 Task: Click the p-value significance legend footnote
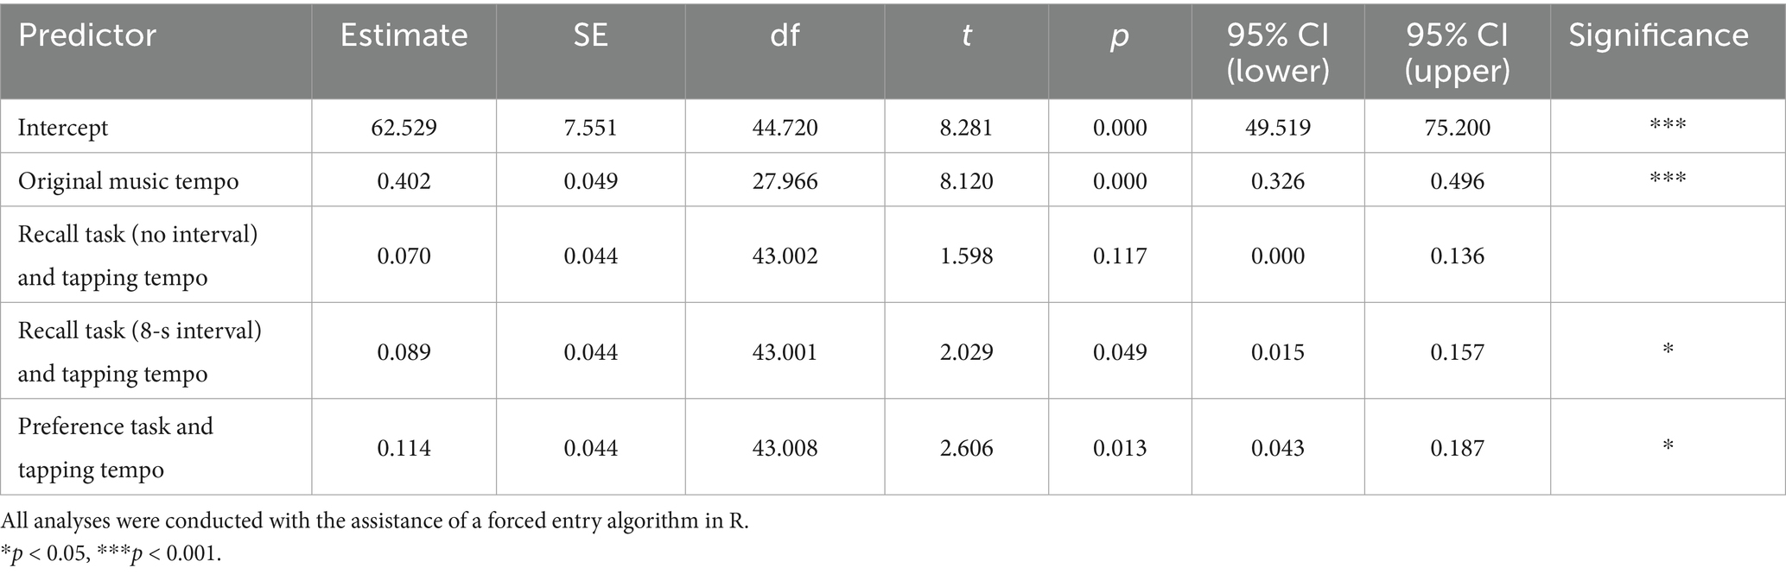pos(111,553)
